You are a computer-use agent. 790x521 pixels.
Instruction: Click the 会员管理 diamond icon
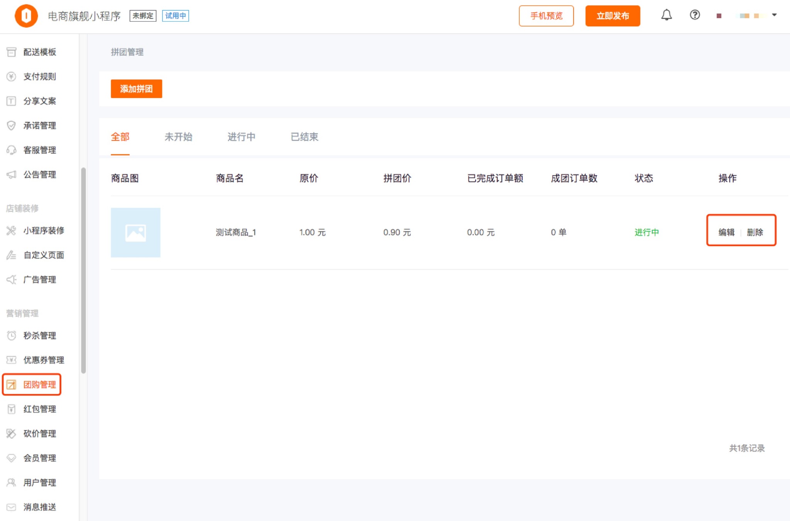point(12,458)
